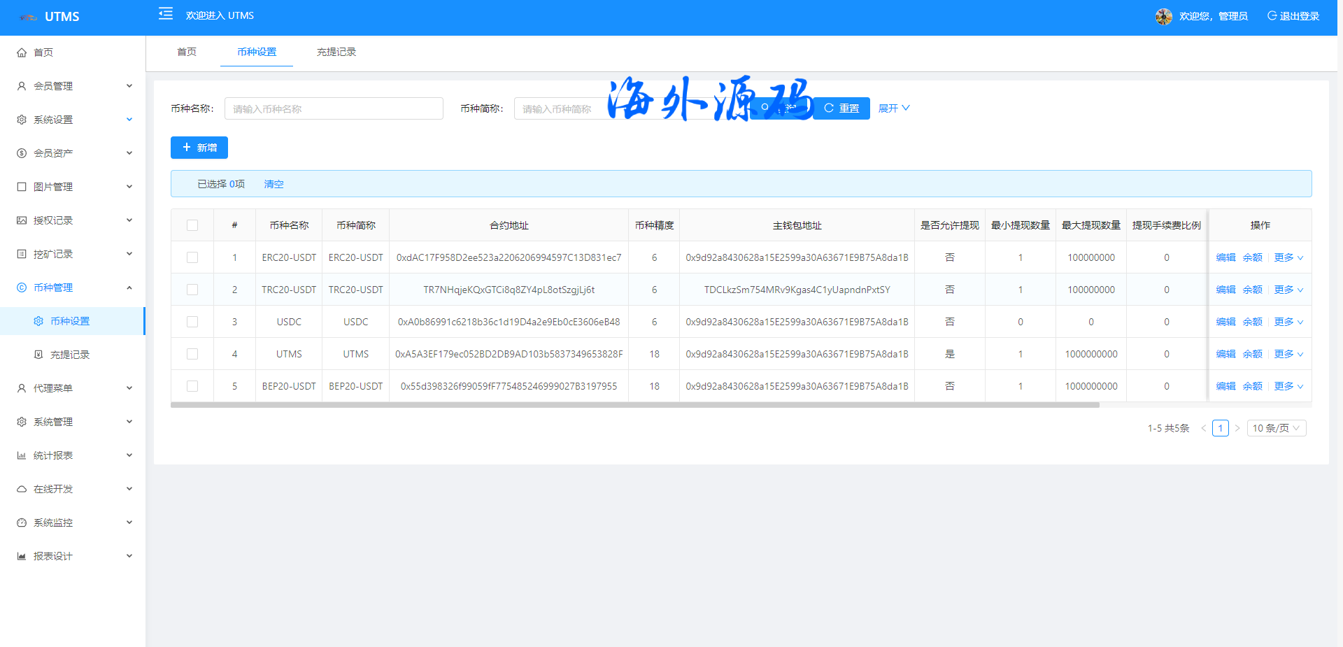
Task: Click 编辑 link for TRC20-USDT row
Action: pos(1225,290)
